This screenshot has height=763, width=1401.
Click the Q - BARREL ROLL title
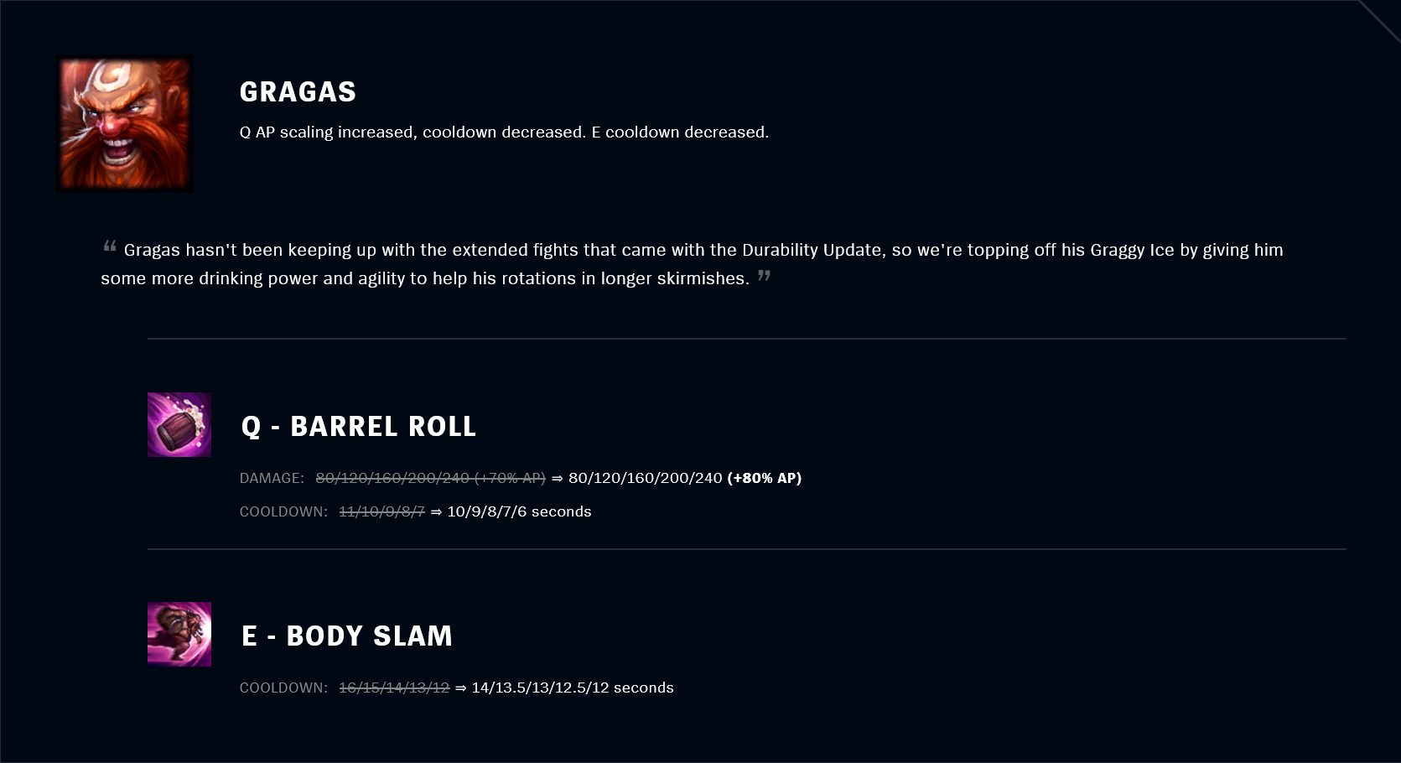[x=359, y=426]
